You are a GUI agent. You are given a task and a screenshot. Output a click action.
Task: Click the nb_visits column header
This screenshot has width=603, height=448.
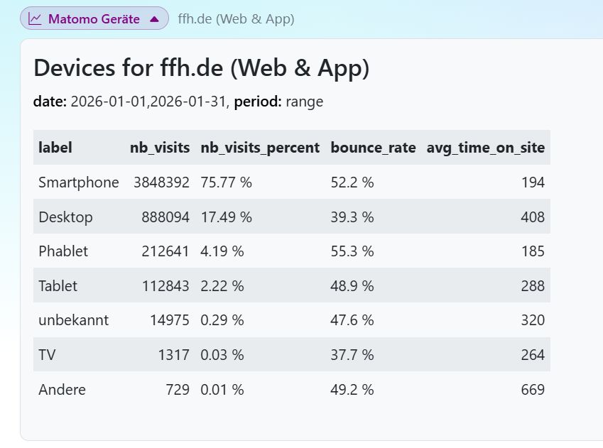point(160,148)
